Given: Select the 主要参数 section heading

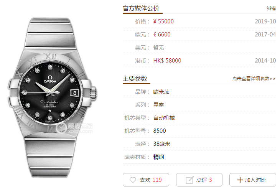Looking at the screenshot, I should [x=135, y=78].
